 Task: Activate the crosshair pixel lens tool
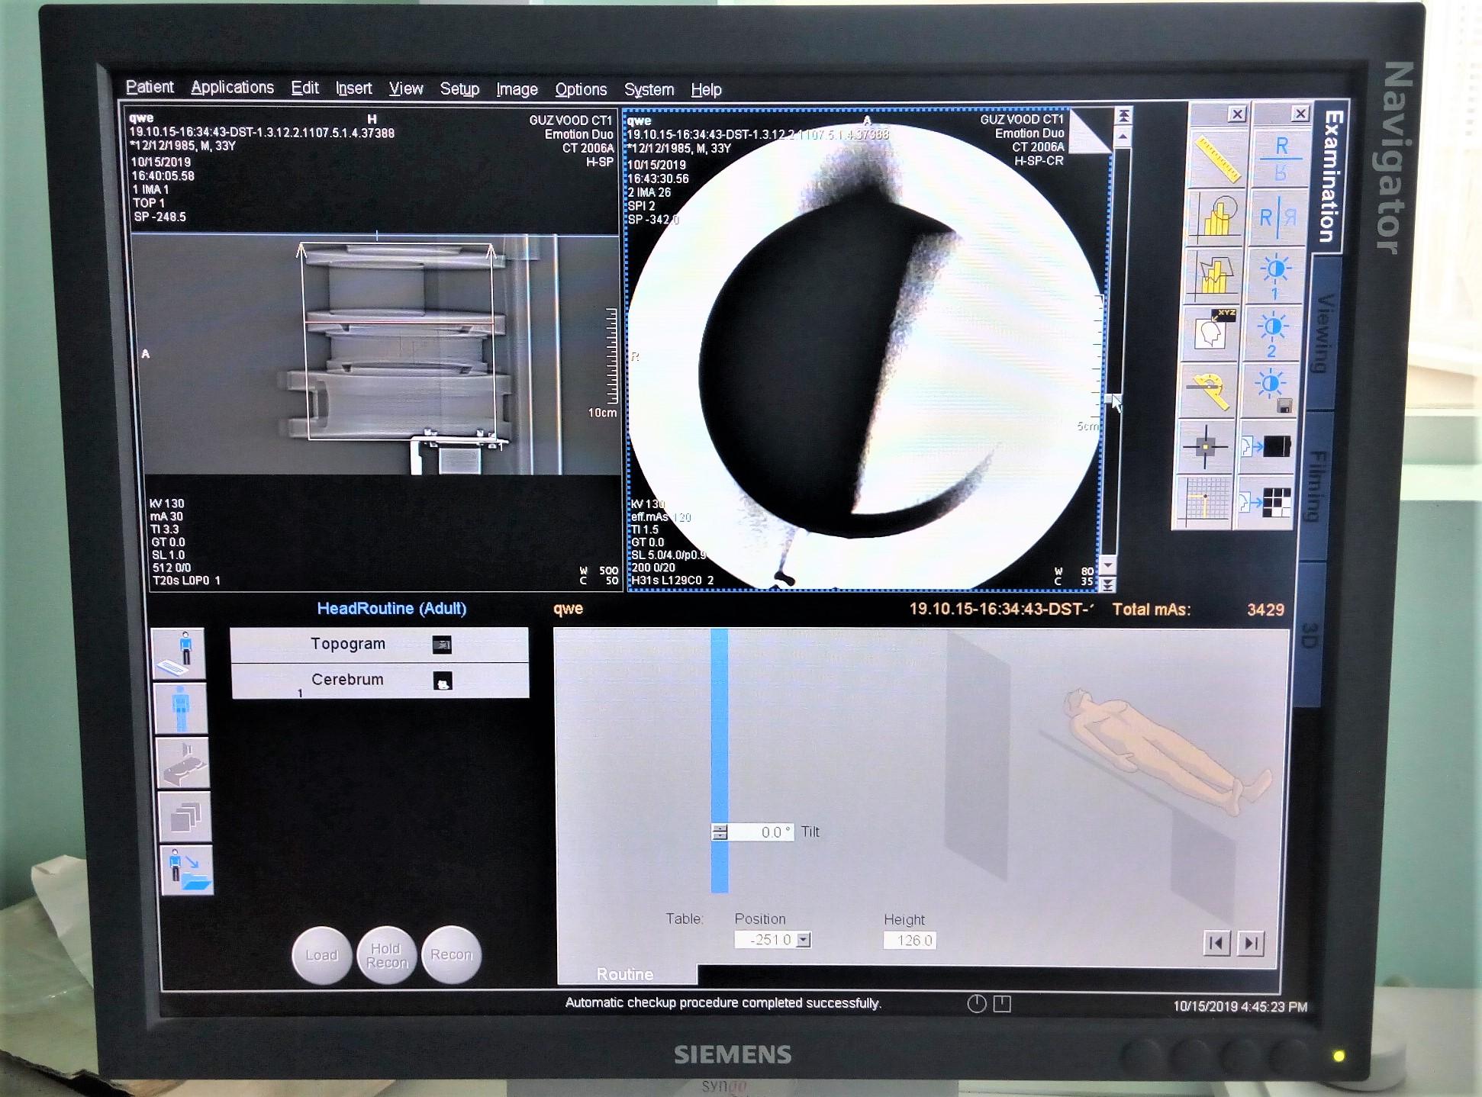(1206, 446)
